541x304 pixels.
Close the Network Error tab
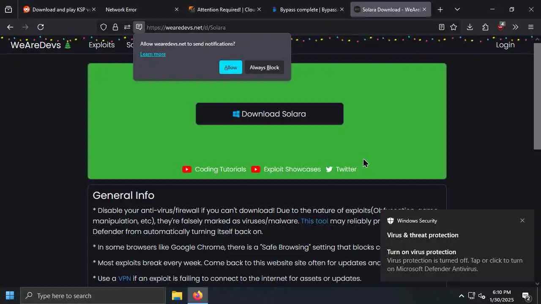coord(177,9)
